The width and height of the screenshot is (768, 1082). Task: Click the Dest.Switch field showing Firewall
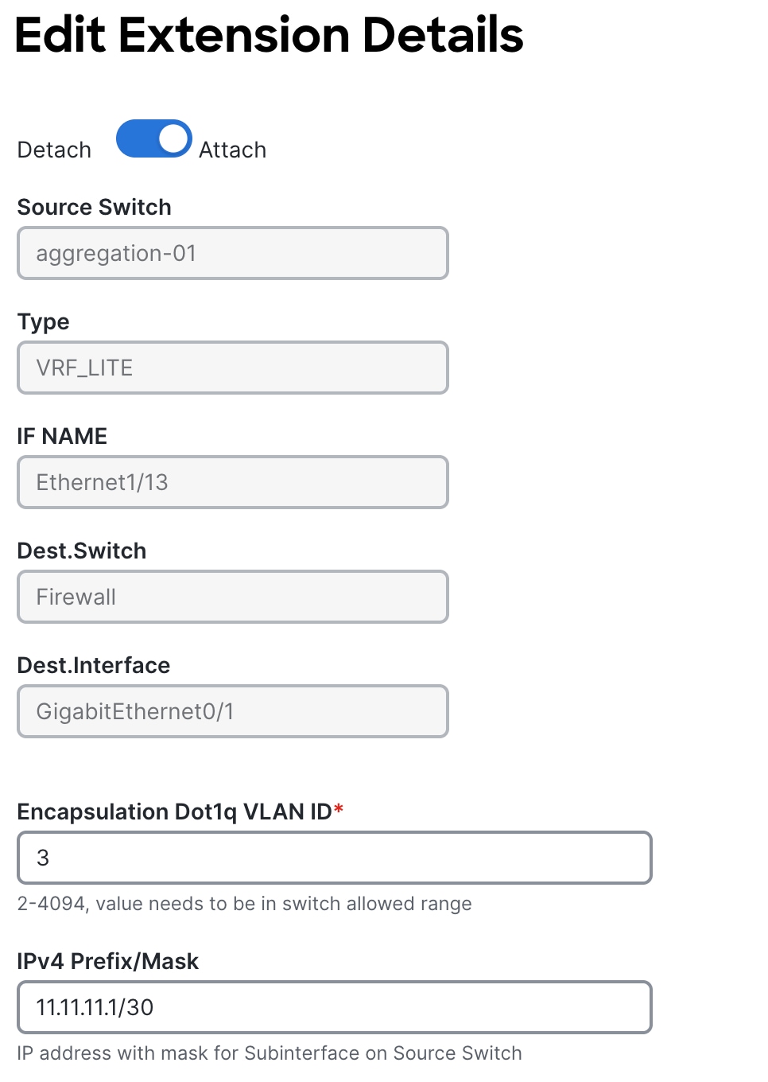coord(232,597)
